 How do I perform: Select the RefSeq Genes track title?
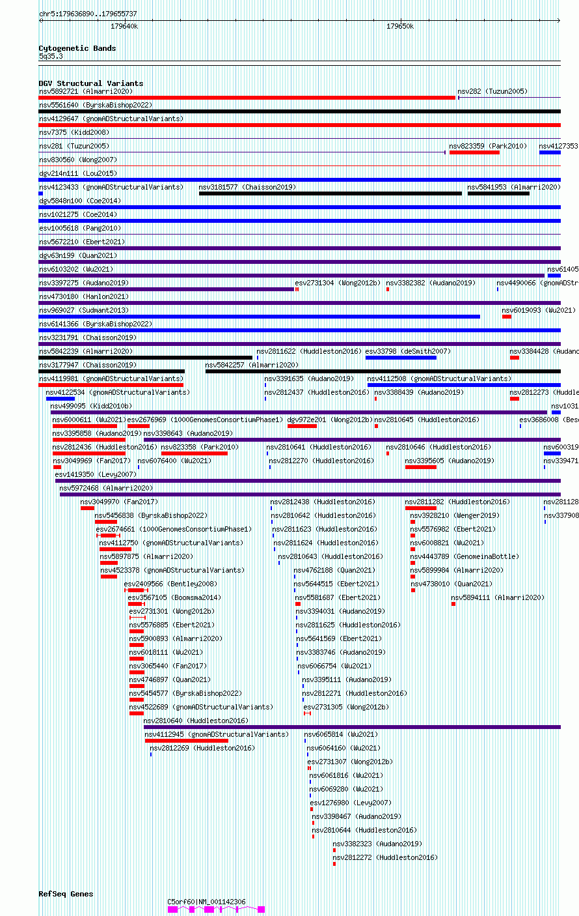click(x=66, y=894)
